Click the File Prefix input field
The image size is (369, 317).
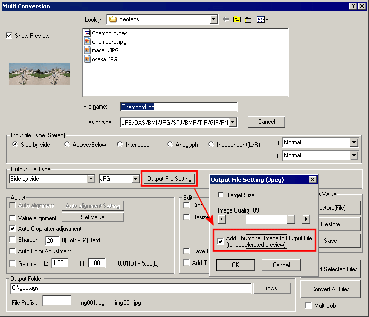click(57, 301)
